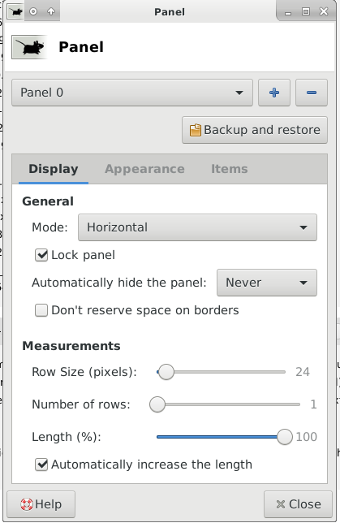Image resolution: width=340 pixels, height=523 pixels.
Task: Click the large Xfce mouse header logo
Action: [29, 47]
